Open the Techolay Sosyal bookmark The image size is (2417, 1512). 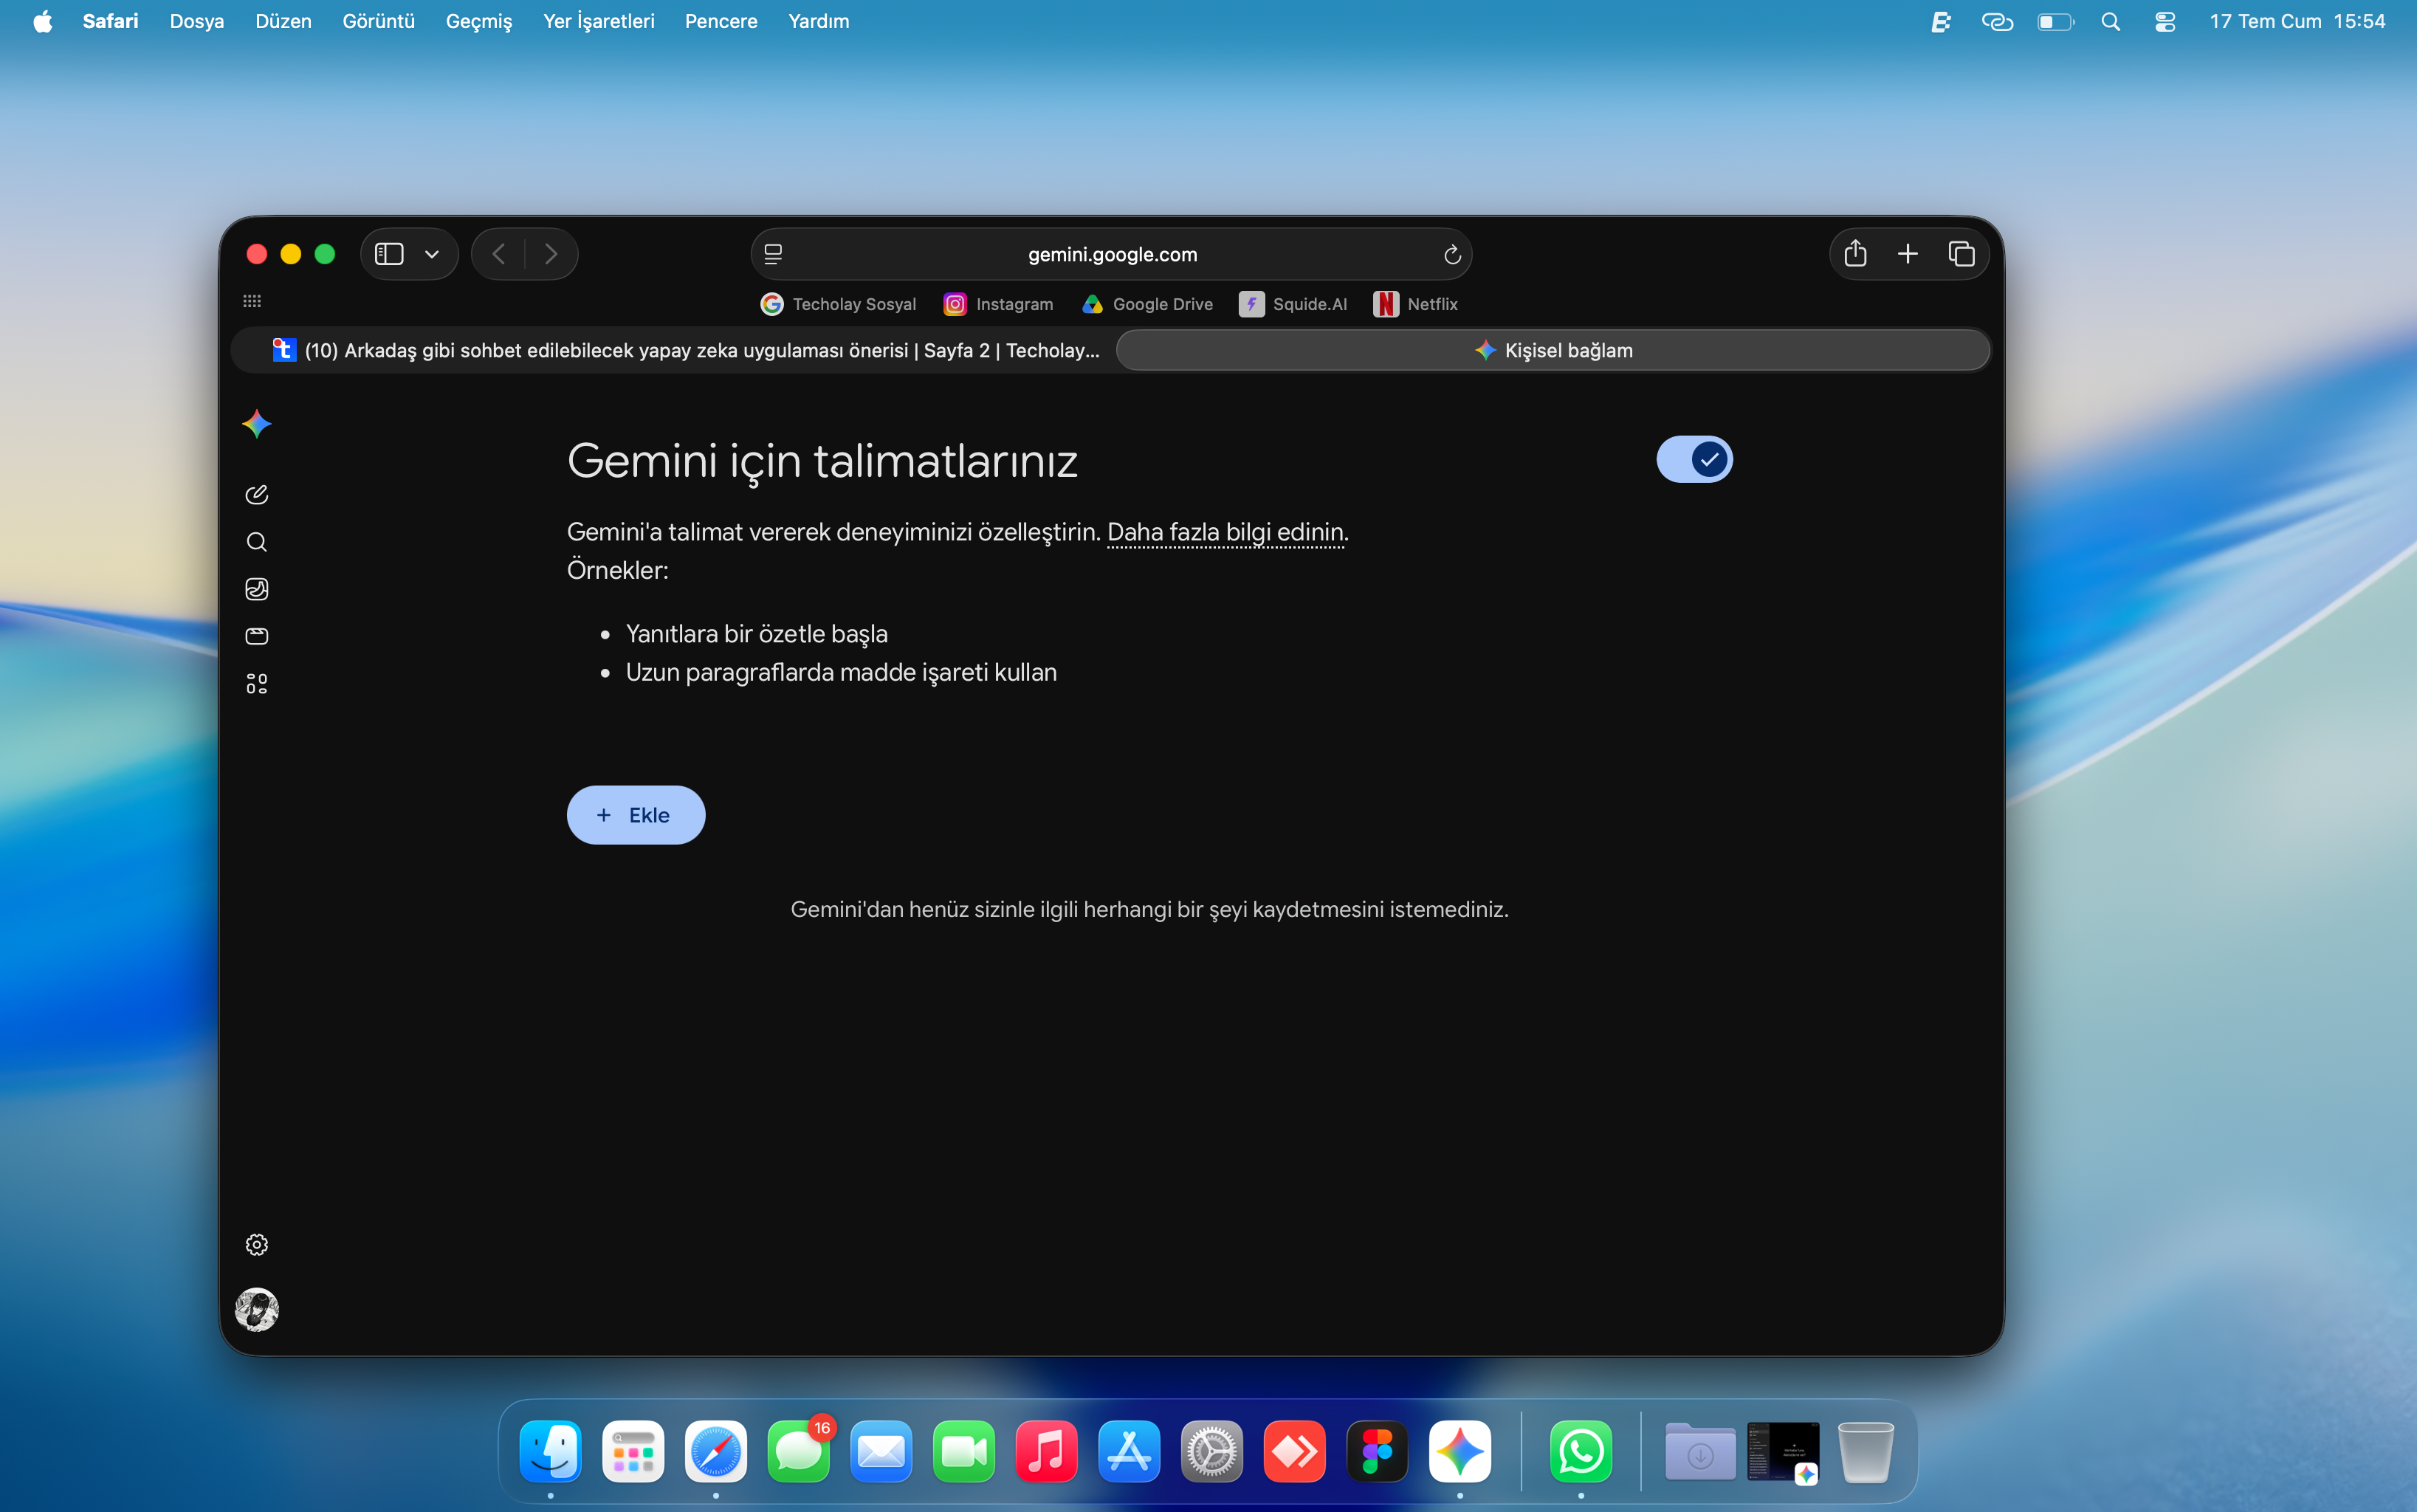click(838, 304)
